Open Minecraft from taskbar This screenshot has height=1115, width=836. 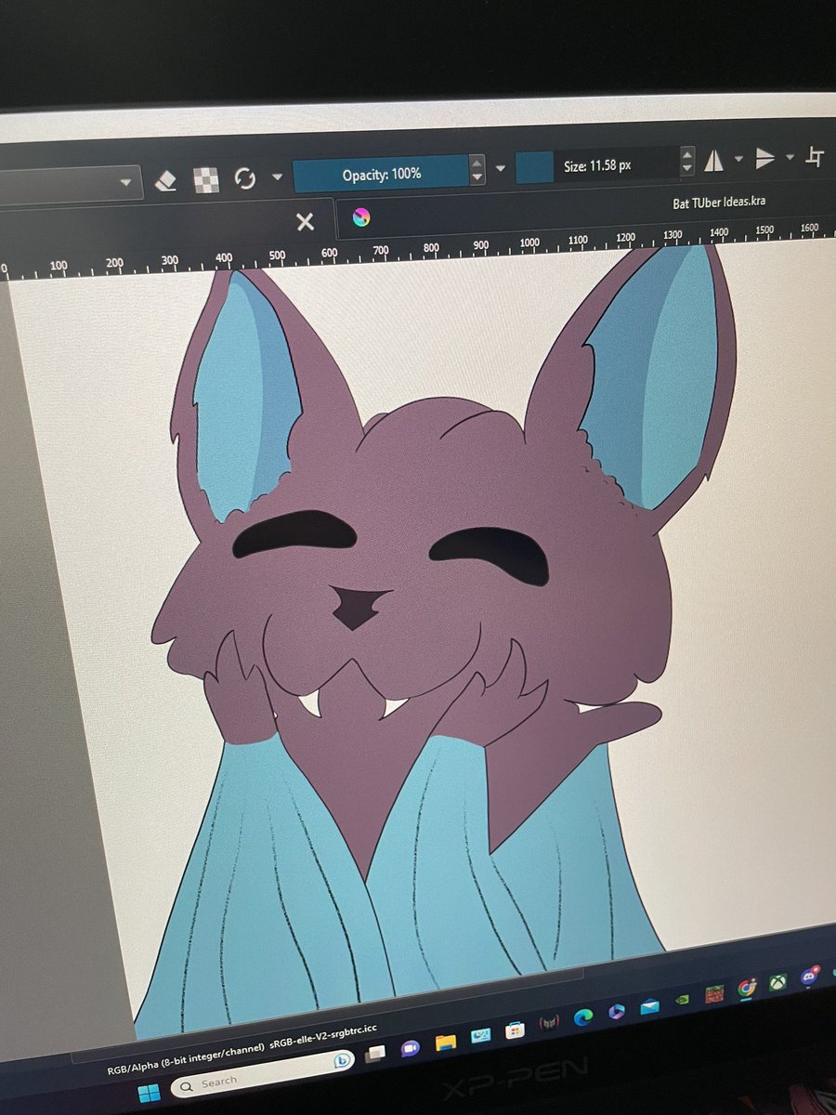point(713,994)
